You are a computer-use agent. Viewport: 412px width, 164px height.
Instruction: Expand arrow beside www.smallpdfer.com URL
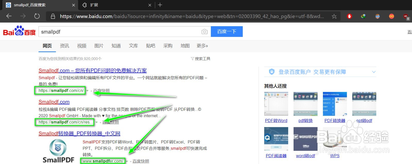[127, 161]
